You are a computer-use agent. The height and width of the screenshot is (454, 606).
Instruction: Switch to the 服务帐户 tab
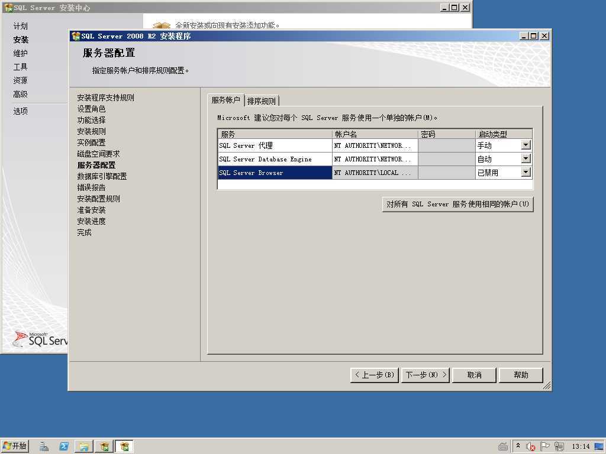pyautogui.click(x=225, y=100)
